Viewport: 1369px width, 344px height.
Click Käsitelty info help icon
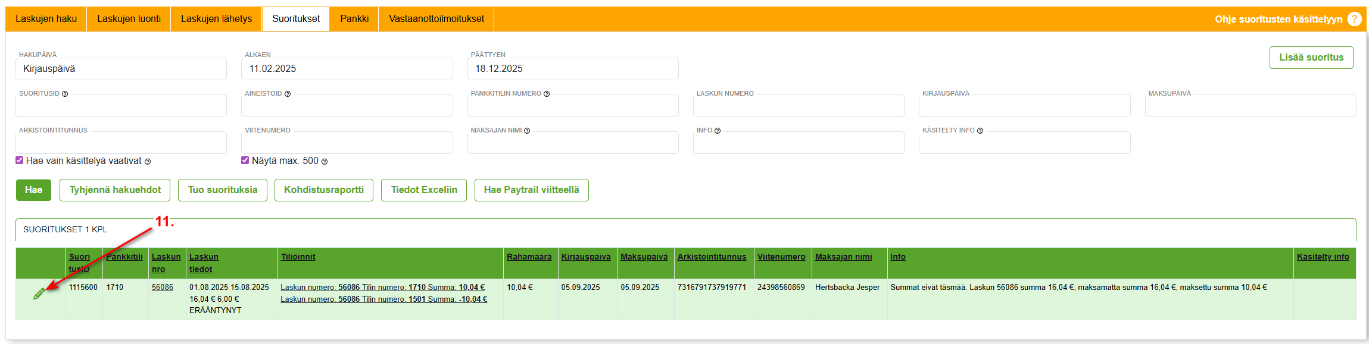(980, 131)
